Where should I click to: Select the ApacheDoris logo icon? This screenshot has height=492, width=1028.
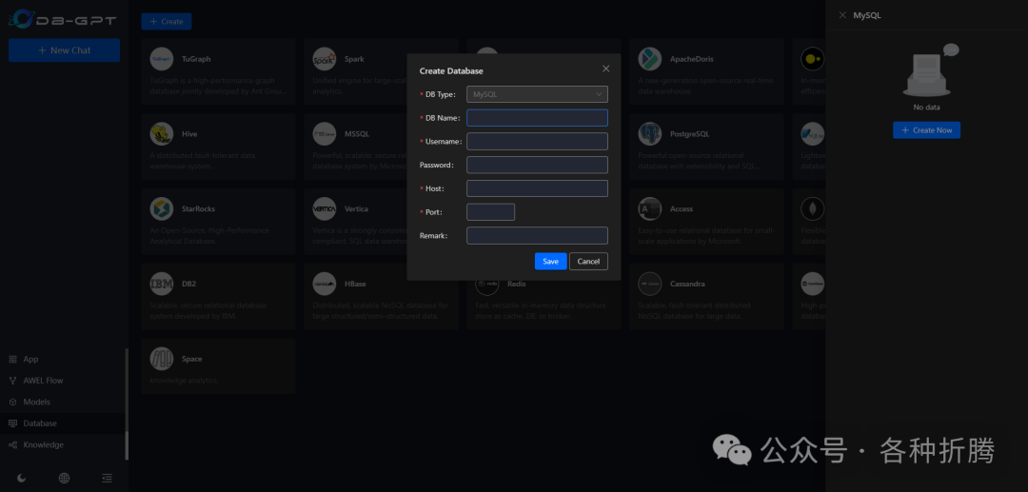pyautogui.click(x=650, y=59)
